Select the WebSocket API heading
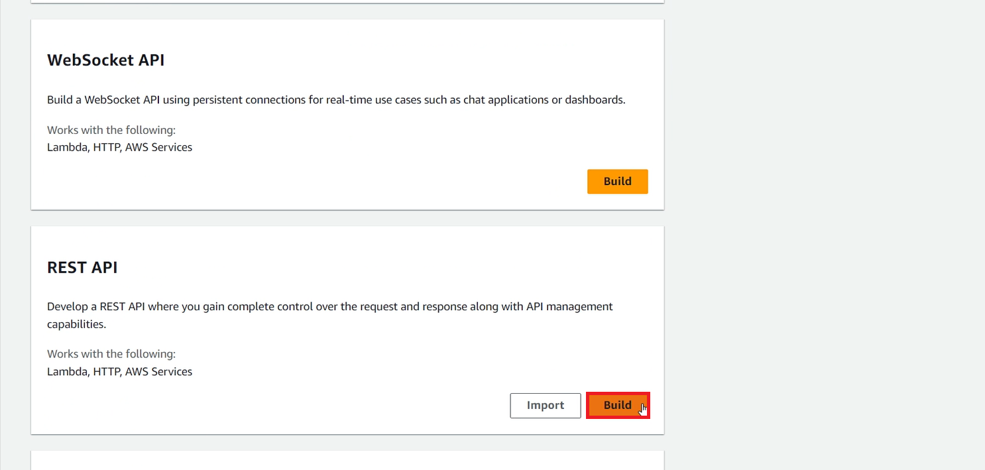This screenshot has width=985, height=470. pyautogui.click(x=105, y=60)
